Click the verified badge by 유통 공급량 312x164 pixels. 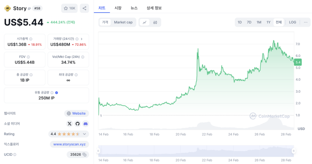click(56, 92)
